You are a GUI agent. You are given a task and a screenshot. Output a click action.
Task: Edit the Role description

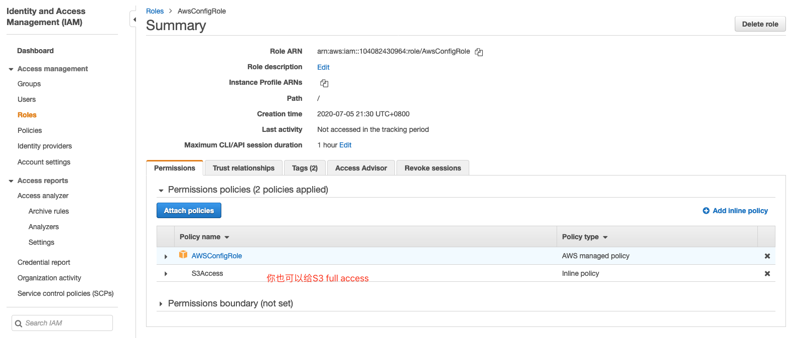(323, 67)
